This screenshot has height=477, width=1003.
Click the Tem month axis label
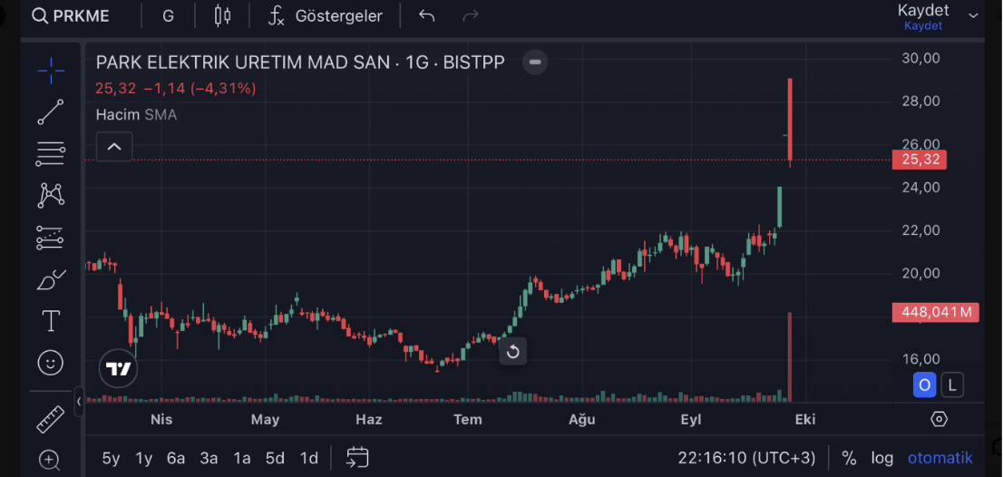click(468, 420)
